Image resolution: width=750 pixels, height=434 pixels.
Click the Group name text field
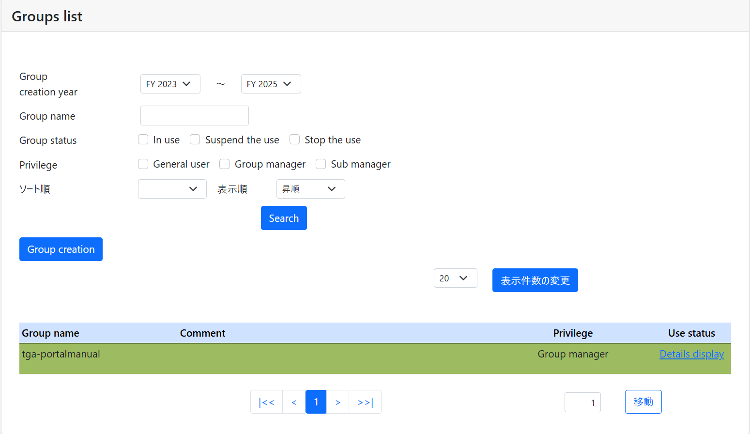click(x=195, y=116)
